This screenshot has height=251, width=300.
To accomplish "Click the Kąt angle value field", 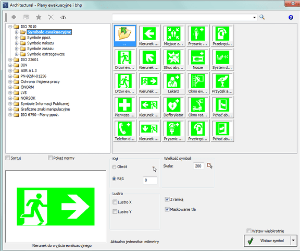I will tap(150, 180).
